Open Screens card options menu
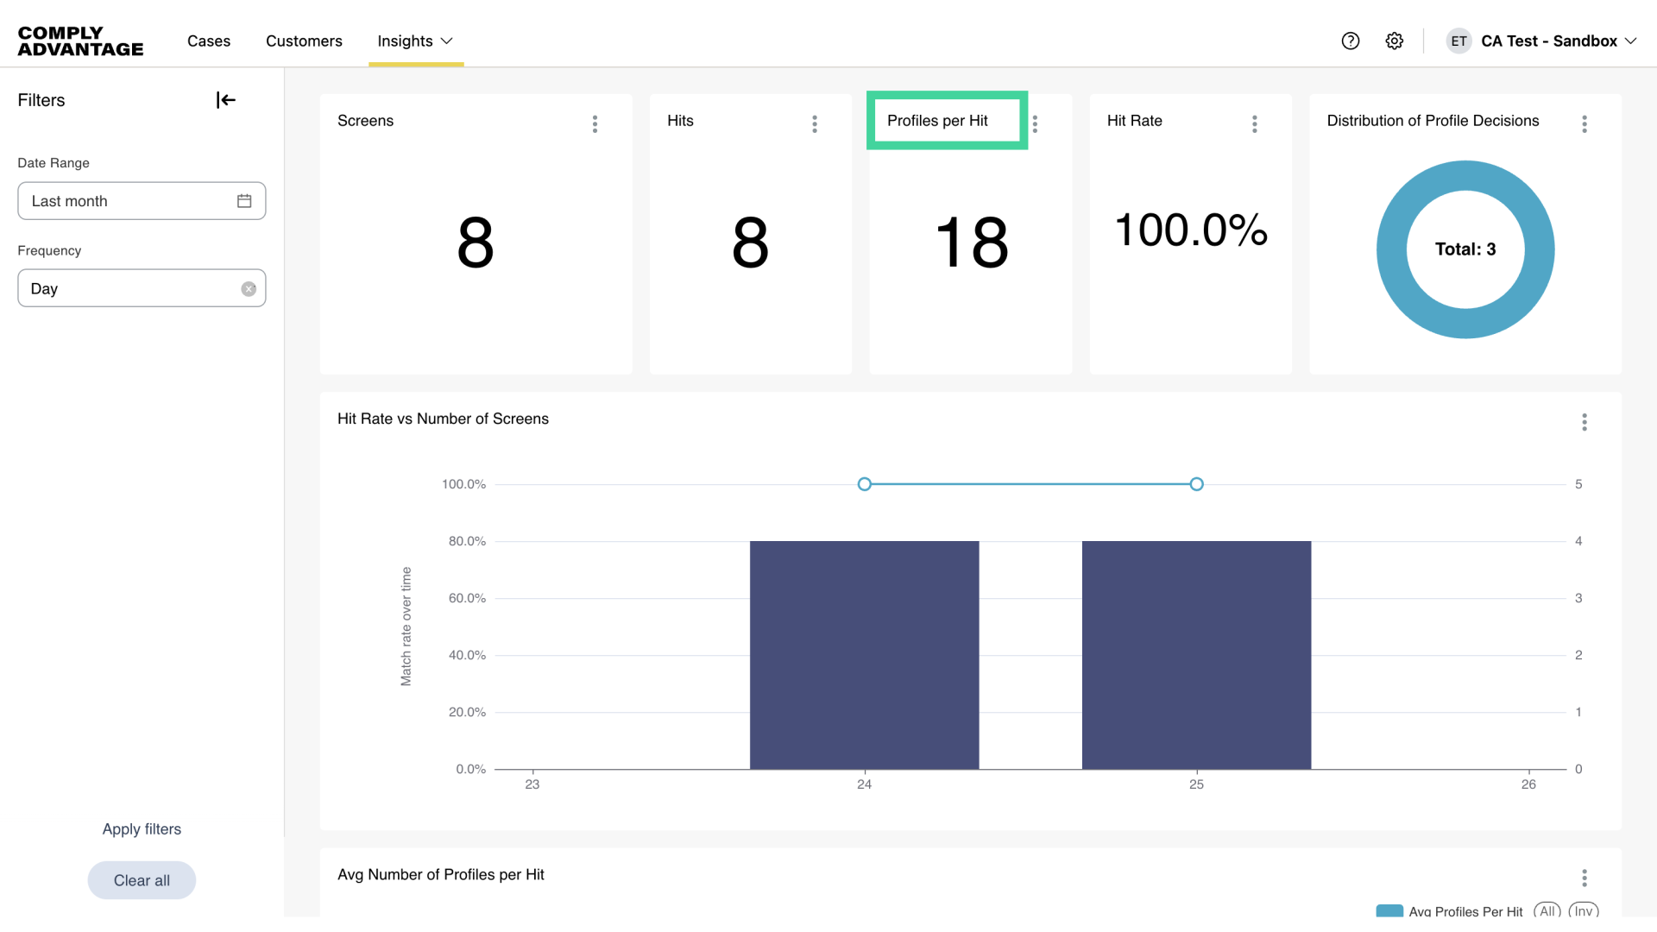Screen dimensions: 1657x932 [x=595, y=123]
